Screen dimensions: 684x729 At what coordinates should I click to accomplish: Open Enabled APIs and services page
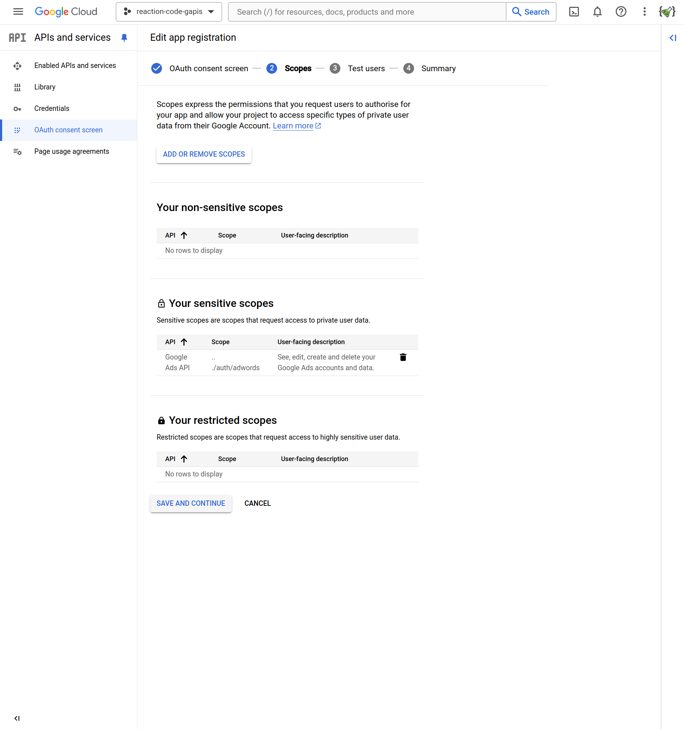pyautogui.click(x=75, y=66)
